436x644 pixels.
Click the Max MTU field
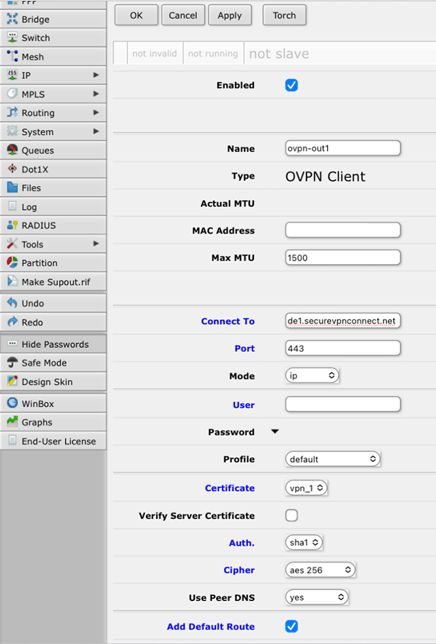[x=343, y=257]
